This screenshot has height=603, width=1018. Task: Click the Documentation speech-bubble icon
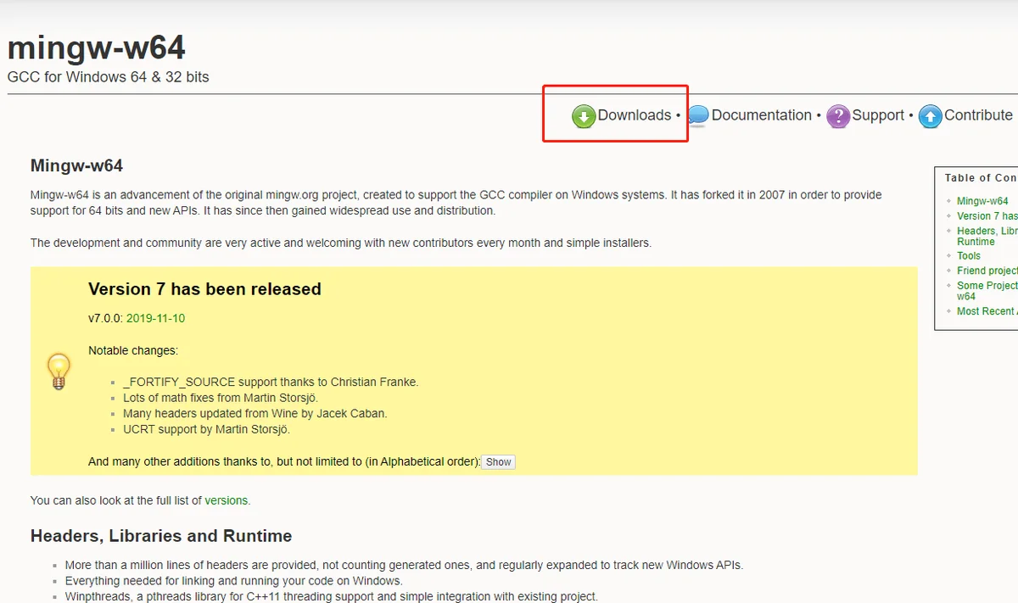pos(698,116)
